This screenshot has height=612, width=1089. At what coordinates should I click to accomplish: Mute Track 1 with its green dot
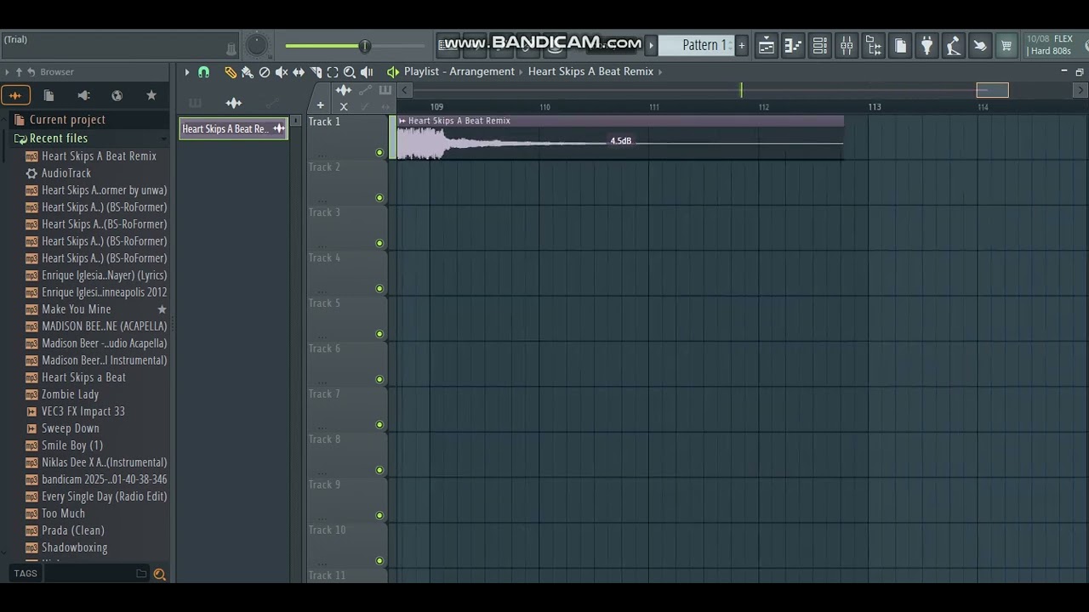(379, 153)
